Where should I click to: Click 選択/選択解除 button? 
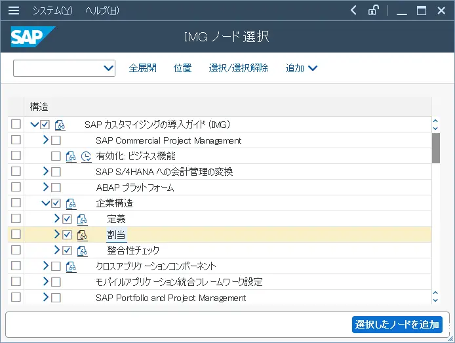pyautogui.click(x=239, y=68)
